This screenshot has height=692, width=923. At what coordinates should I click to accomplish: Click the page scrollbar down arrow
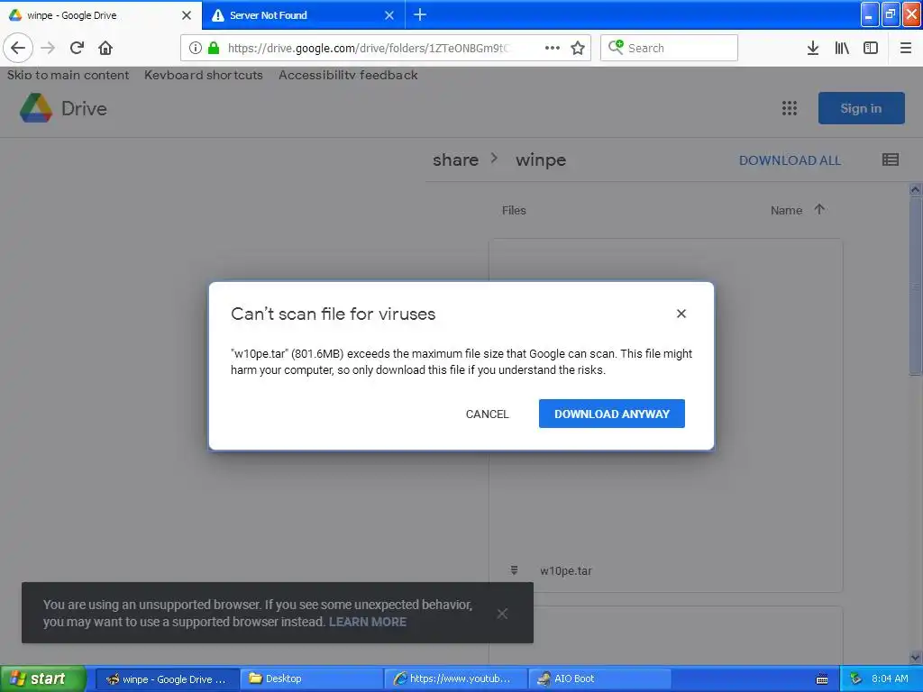pyautogui.click(x=915, y=658)
